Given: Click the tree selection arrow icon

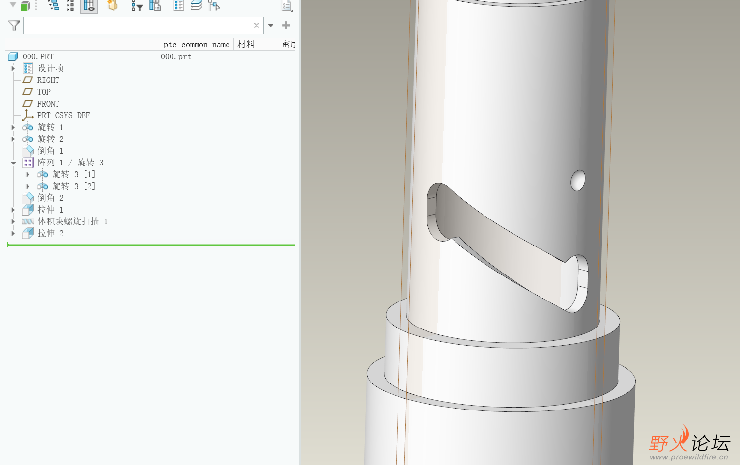Looking at the screenshot, I should click(214, 5).
